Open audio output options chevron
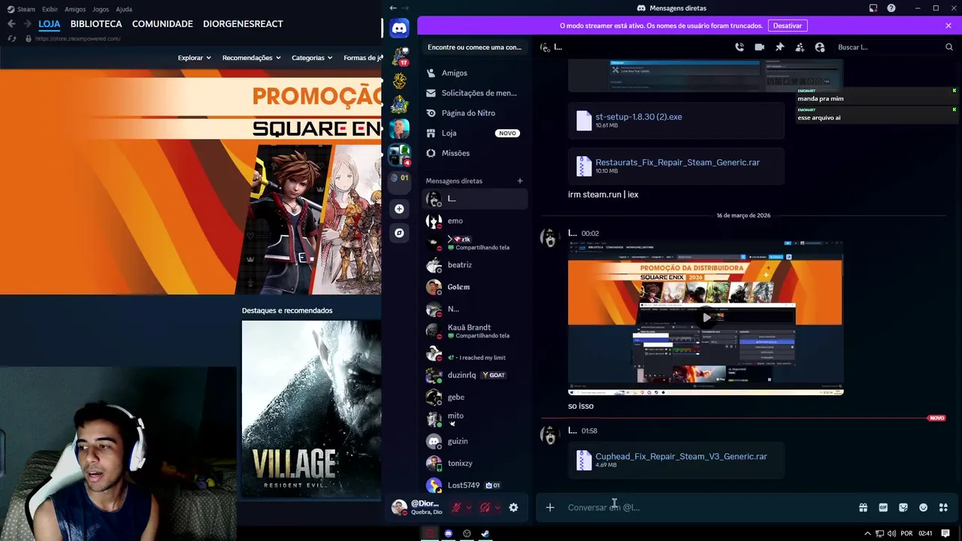The width and height of the screenshot is (962, 541). pos(498,507)
